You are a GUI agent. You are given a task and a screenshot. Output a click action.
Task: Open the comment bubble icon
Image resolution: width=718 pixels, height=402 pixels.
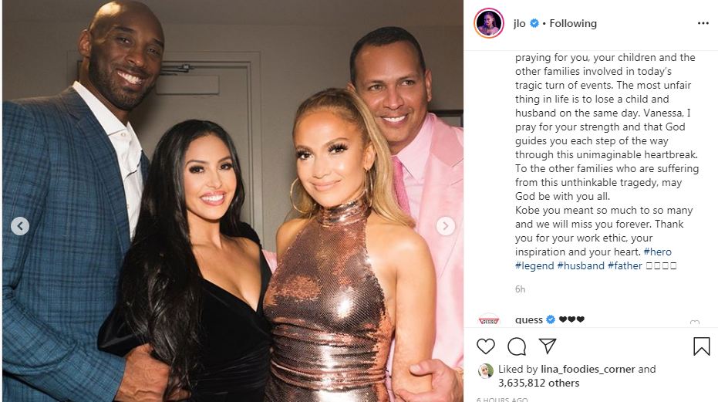(517, 346)
